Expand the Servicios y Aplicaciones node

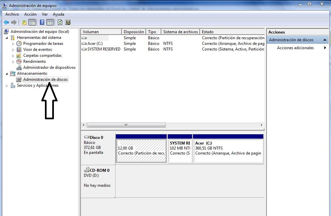7,86
